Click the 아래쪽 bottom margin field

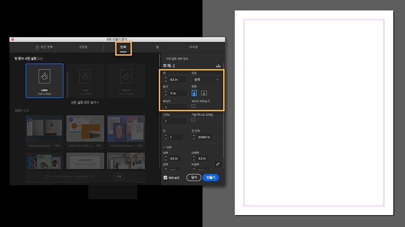pos(203,158)
